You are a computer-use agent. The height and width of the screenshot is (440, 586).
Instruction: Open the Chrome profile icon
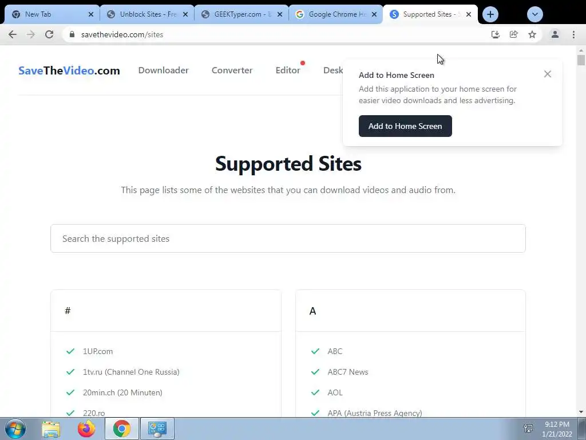tap(555, 34)
